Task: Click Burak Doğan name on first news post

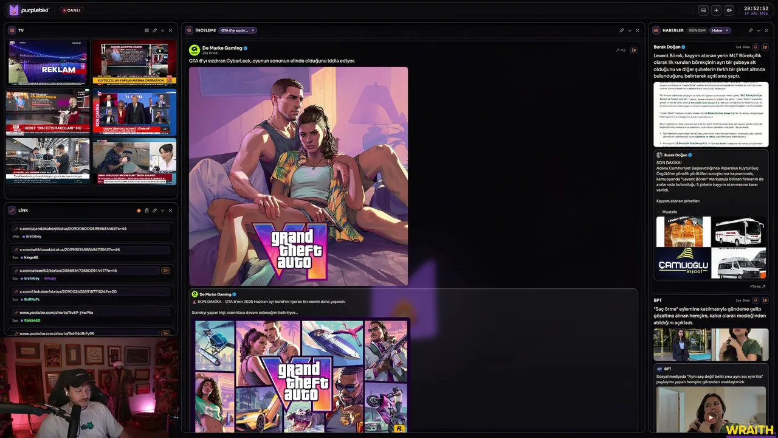Action: (667, 47)
